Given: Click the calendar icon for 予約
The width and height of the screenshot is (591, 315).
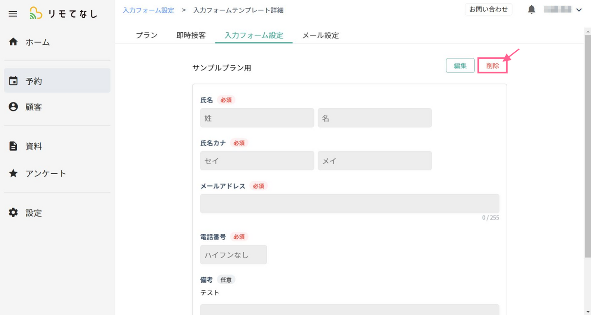Looking at the screenshot, I should click(x=13, y=81).
